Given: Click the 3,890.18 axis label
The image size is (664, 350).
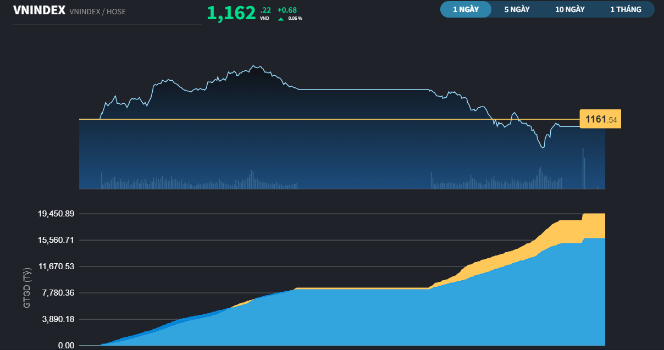Looking at the screenshot, I should pyautogui.click(x=58, y=319).
